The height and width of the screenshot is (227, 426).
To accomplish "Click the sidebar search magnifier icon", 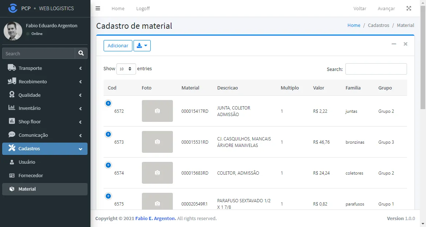I will [x=81, y=53].
